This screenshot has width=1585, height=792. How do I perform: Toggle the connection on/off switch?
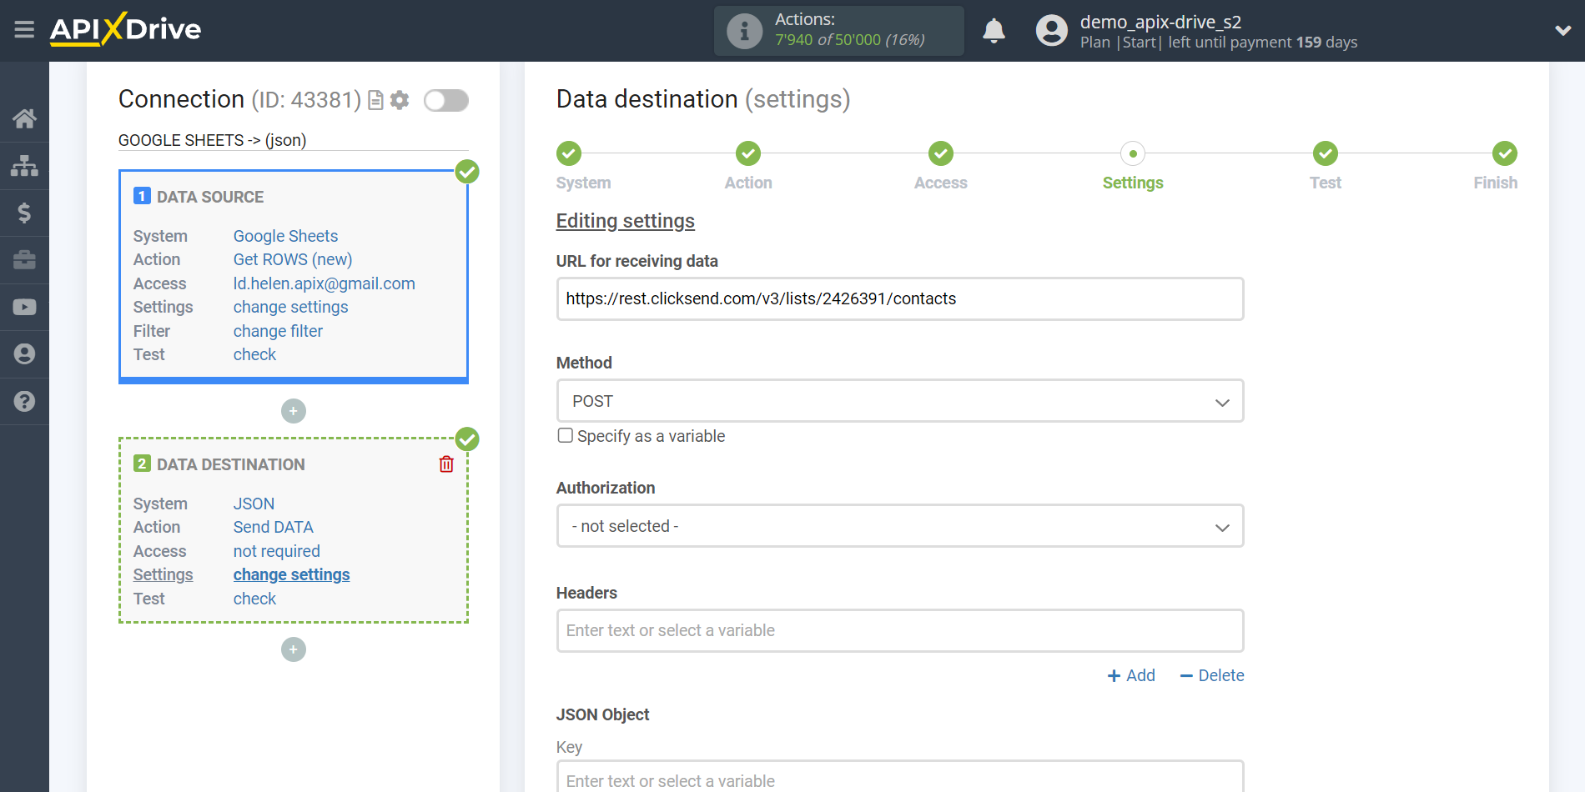click(446, 100)
